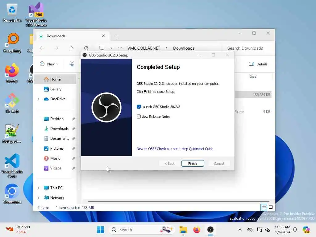Open Firefox from the taskbar
Image resolution: width=316 pixels, height=237 pixels.
[x=197, y=230]
